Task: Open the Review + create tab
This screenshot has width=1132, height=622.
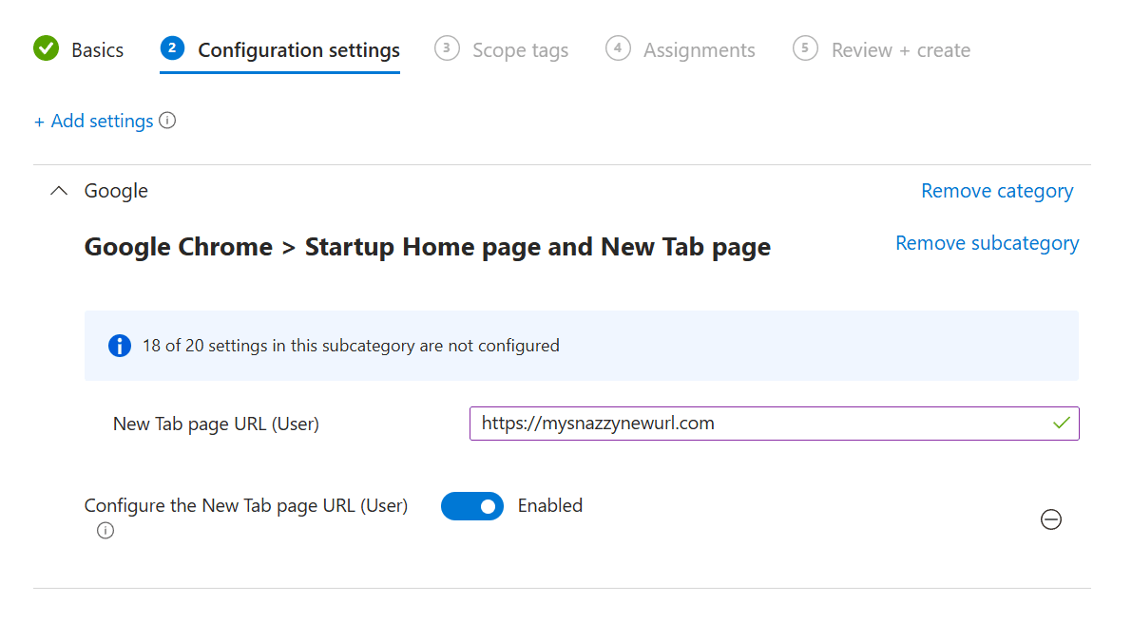Action: 900,49
